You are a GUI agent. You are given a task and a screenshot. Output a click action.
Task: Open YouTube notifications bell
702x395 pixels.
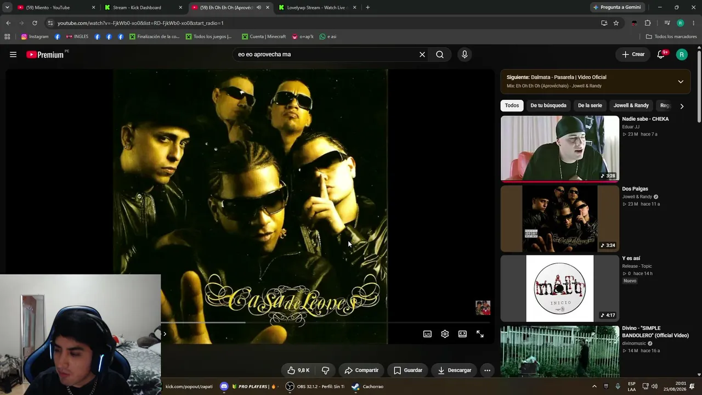click(661, 54)
